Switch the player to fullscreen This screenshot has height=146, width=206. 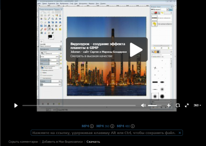[187, 105]
